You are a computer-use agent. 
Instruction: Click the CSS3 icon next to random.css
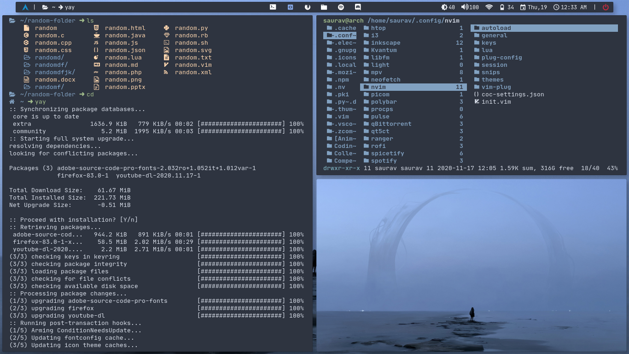(26, 50)
